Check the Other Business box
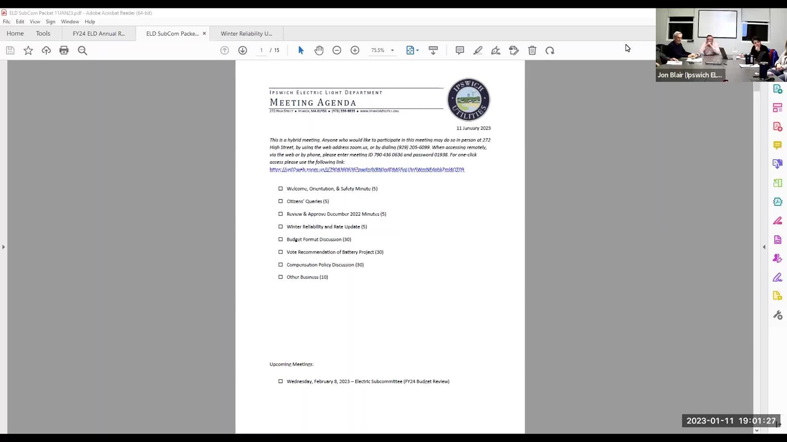Screen dimensions: 787x442 [x=280, y=277]
